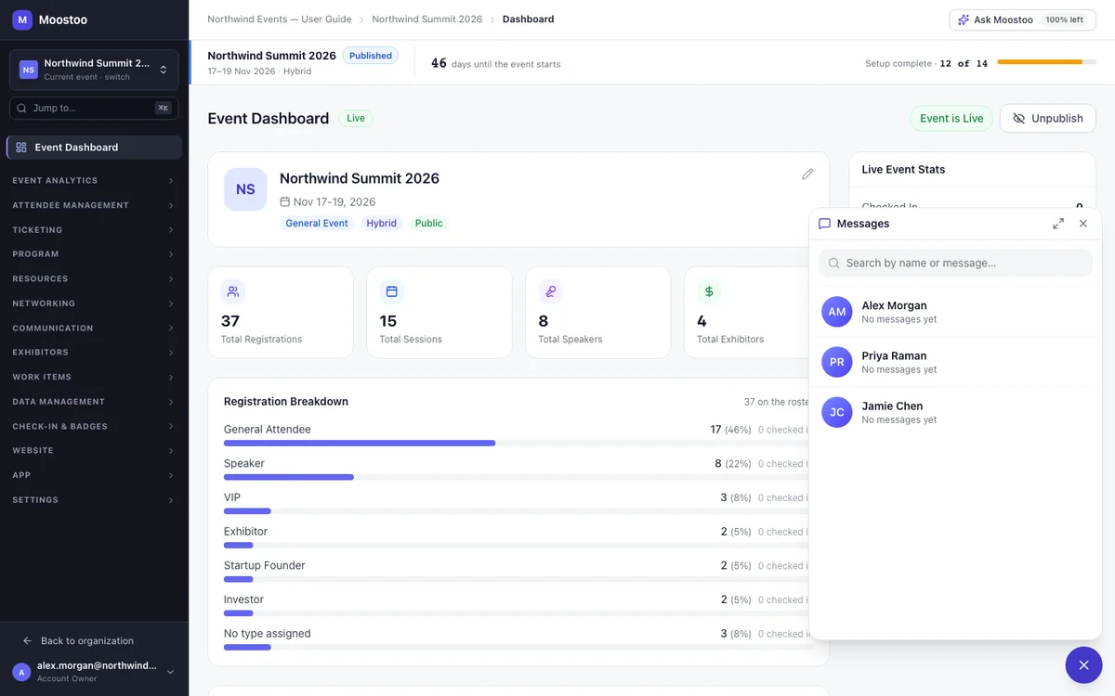Click the General Attendee registration bar
1115x696 pixels.
tap(517, 444)
